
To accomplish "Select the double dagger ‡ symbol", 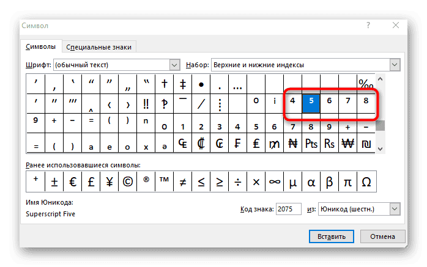I will (183, 84).
